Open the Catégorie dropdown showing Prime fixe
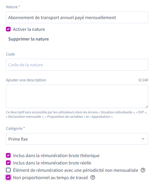 click(x=77, y=139)
